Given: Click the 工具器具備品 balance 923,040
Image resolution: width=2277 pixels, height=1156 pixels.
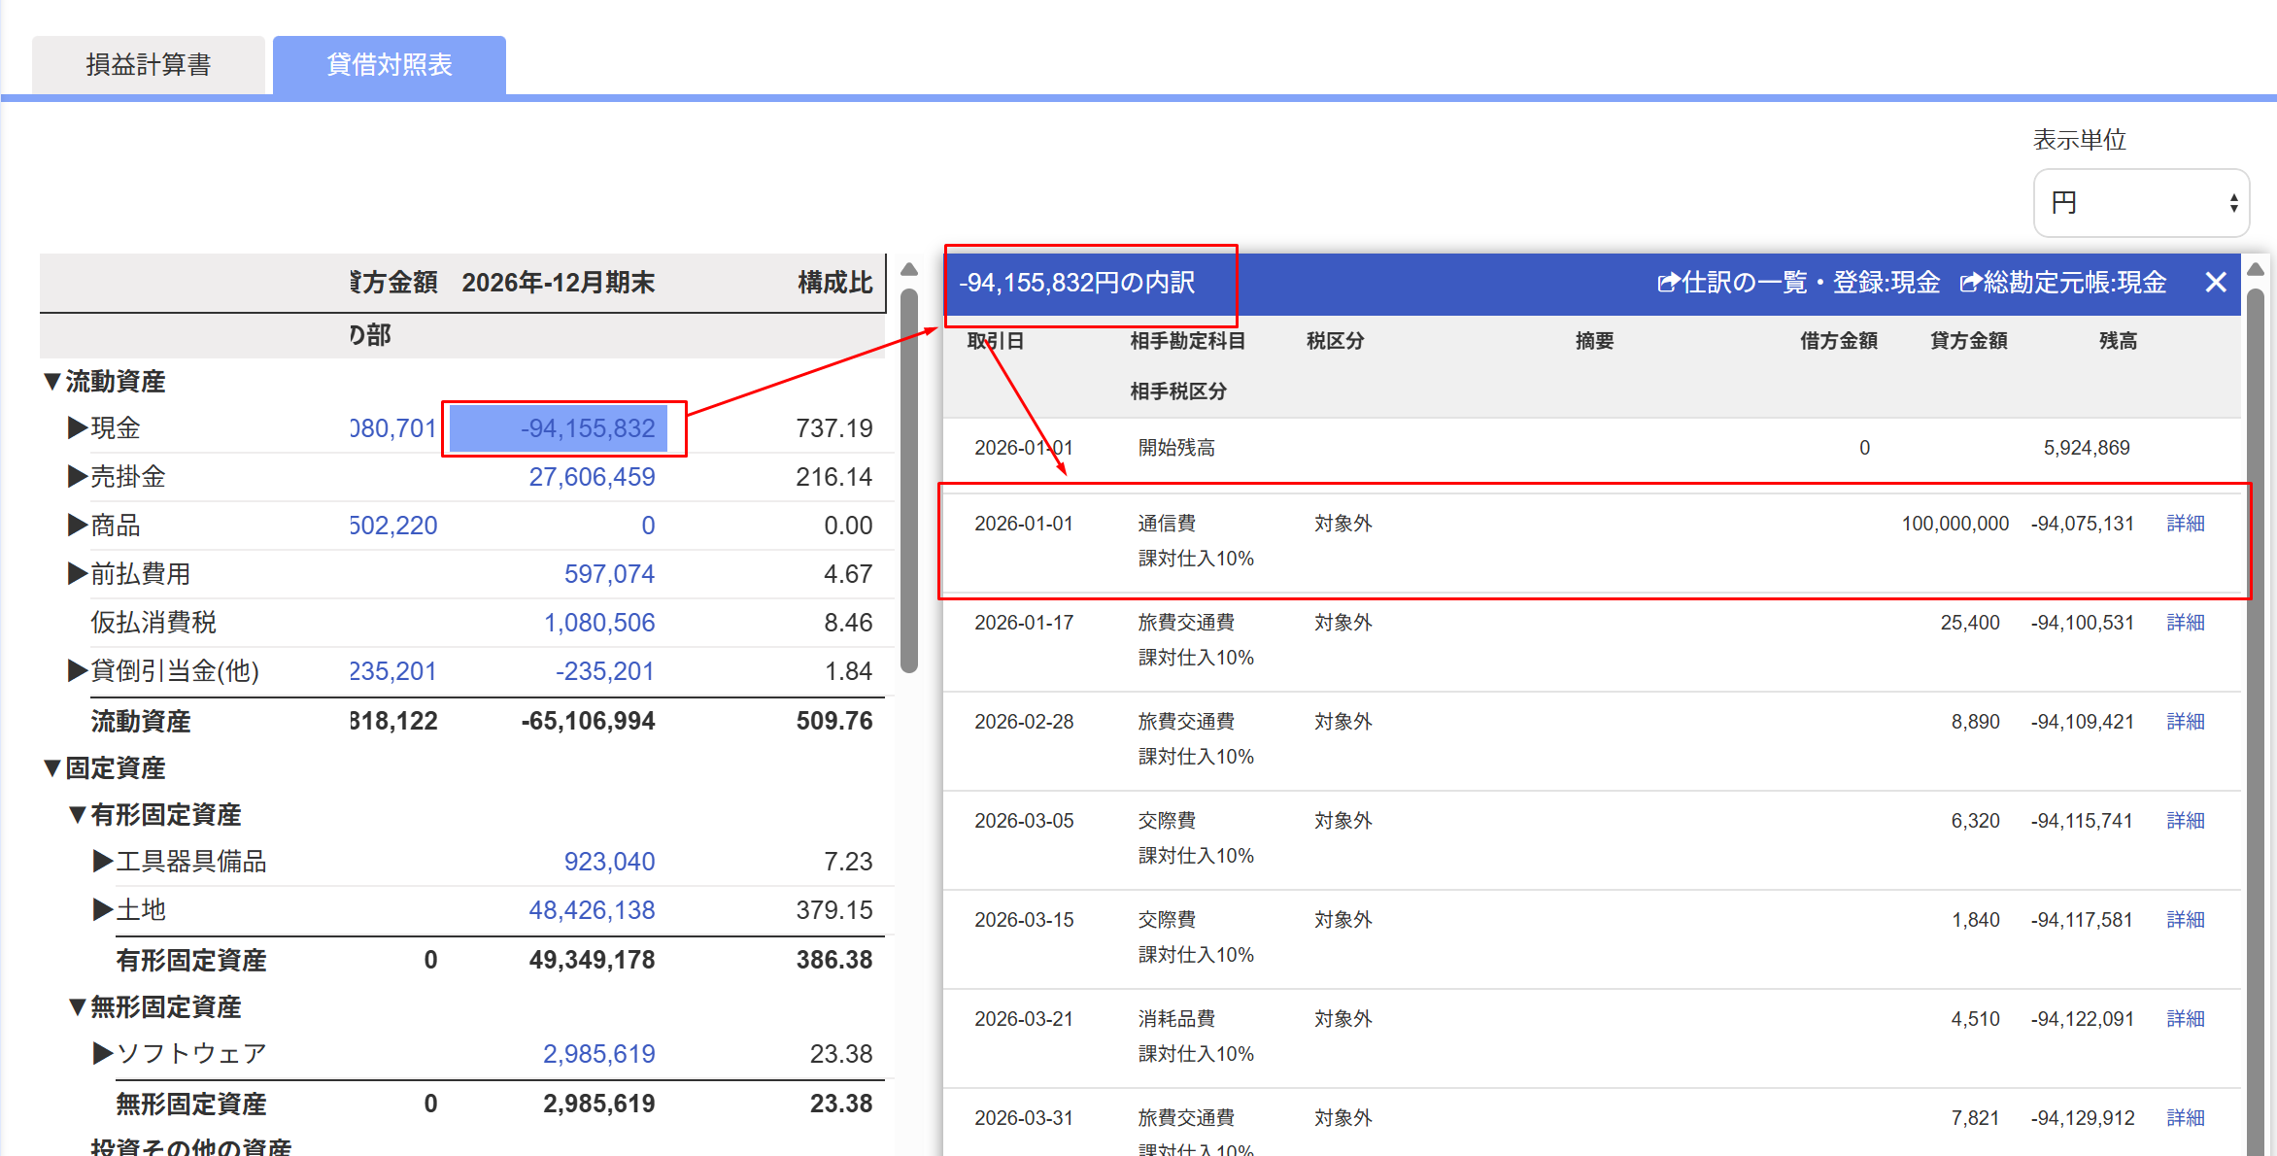Looking at the screenshot, I should [x=609, y=862].
